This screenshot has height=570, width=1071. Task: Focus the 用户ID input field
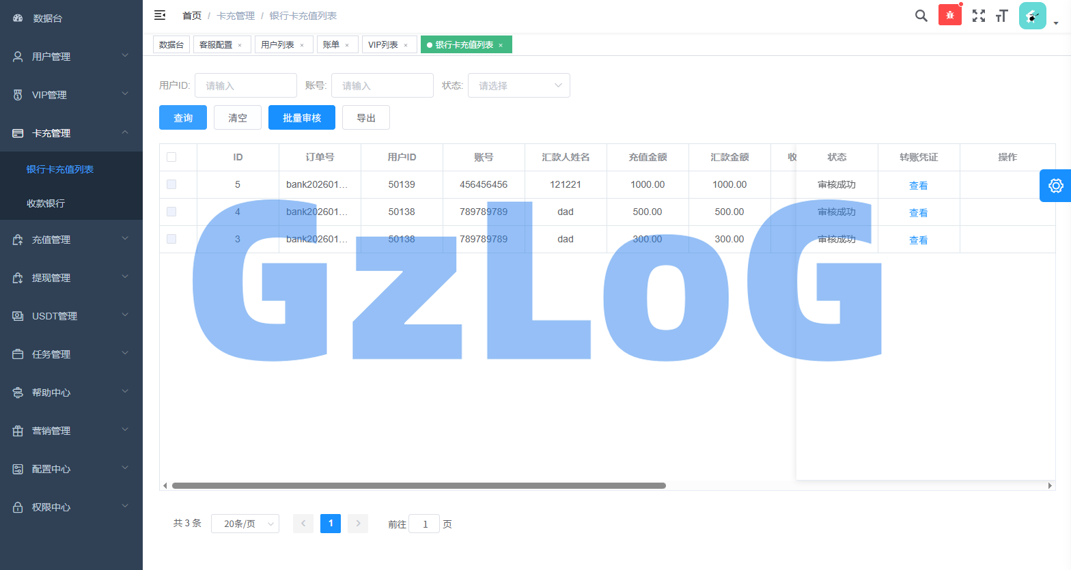pos(246,85)
